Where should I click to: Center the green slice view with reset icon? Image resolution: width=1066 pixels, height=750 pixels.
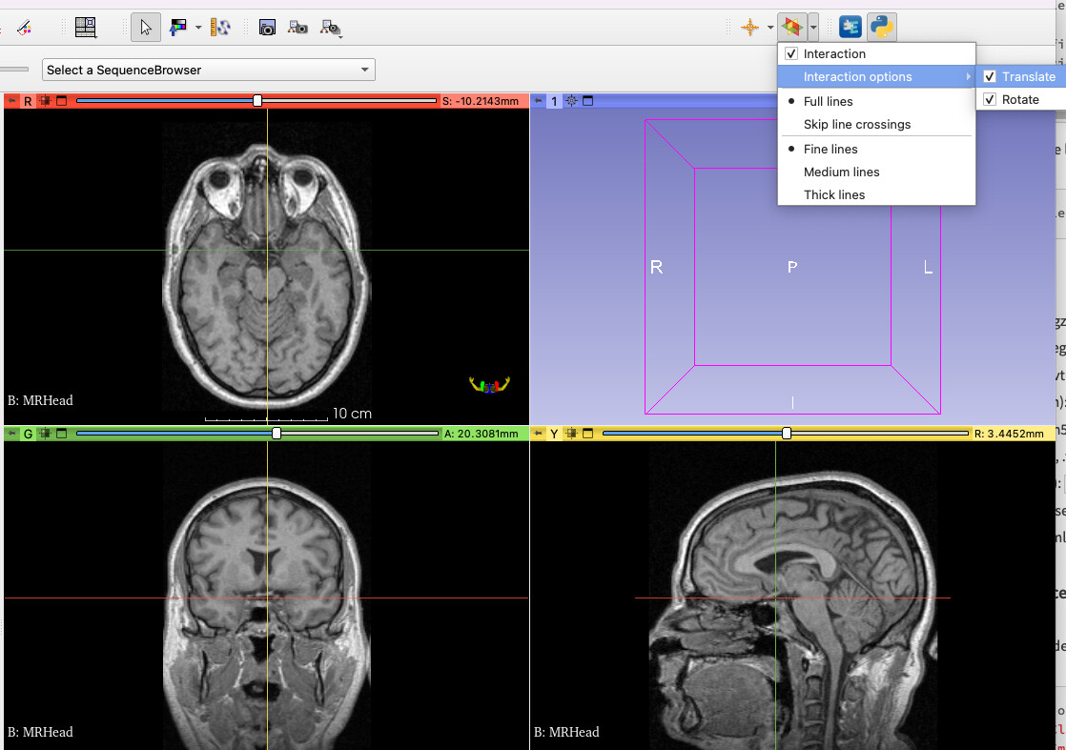click(x=45, y=433)
